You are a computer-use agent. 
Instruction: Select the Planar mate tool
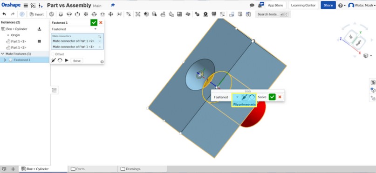click(86, 14)
